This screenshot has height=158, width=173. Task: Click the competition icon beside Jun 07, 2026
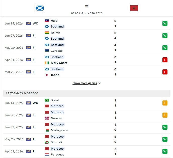[x=28, y=36]
